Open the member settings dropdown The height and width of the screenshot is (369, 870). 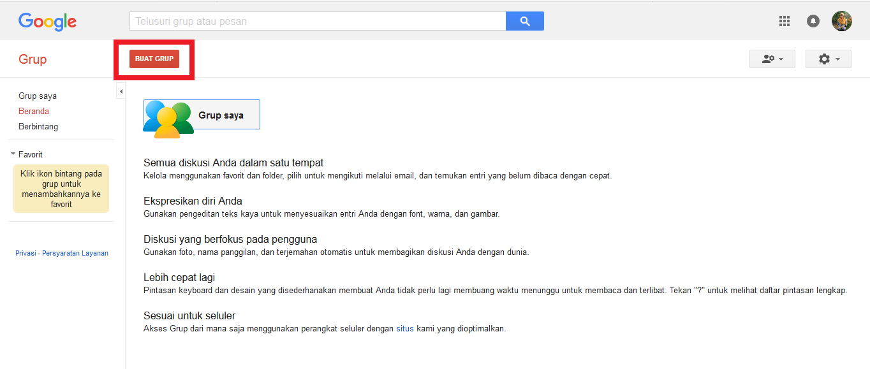(x=772, y=59)
